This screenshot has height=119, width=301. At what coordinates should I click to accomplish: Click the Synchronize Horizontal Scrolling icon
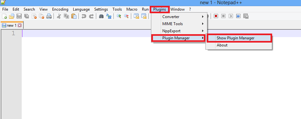[x=144, y=16]
